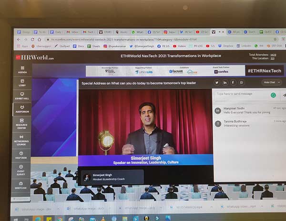
Task: Click the browser Forward arrow
Action: 26,40
